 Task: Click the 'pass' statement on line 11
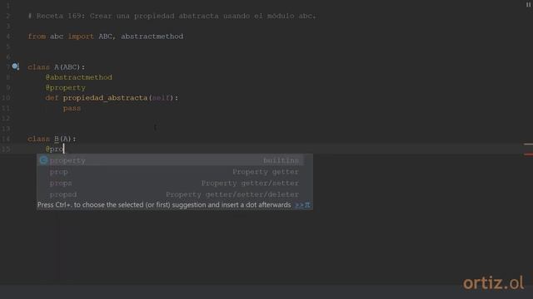tap(72, 108)
